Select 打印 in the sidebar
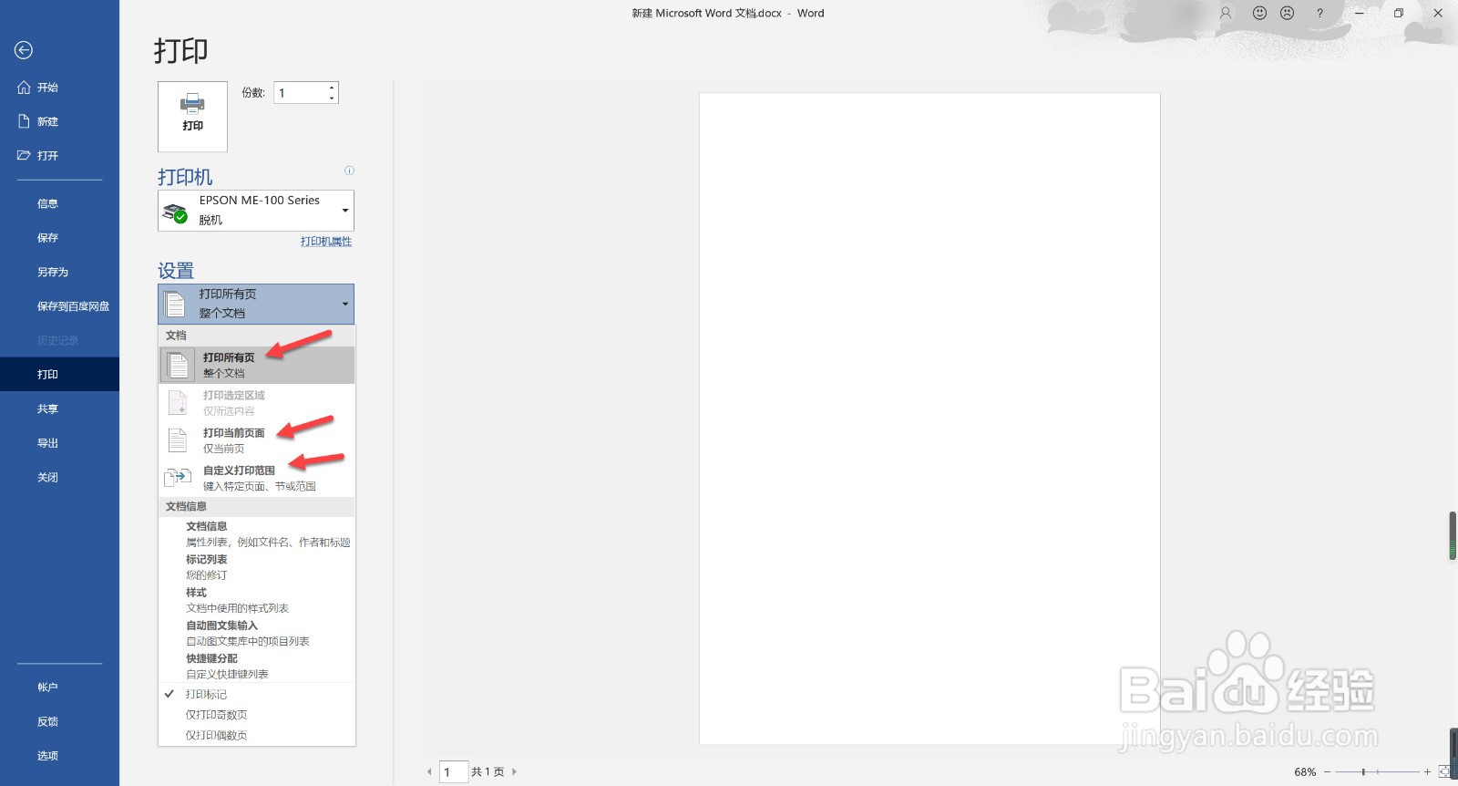This screenshot has width=1458, height=786. click(59, 375)
